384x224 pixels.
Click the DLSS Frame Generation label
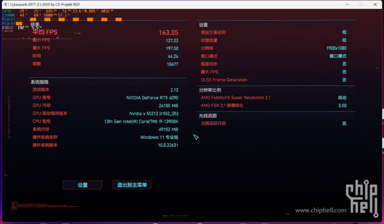point(224,80)
